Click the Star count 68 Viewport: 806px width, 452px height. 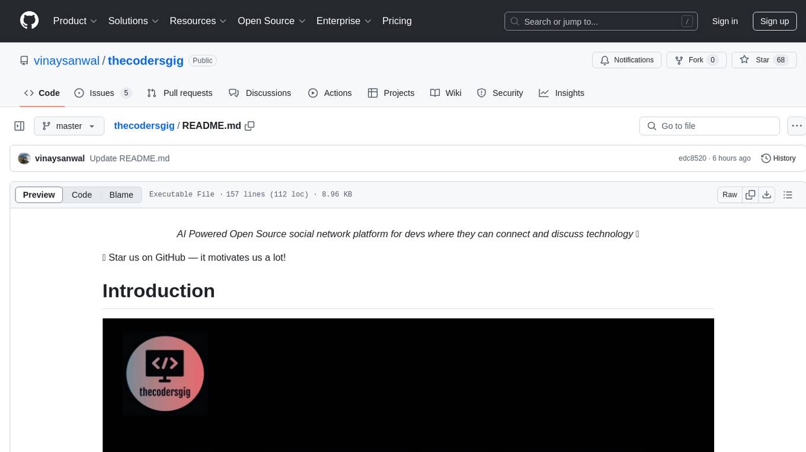[x=781, y=60]
